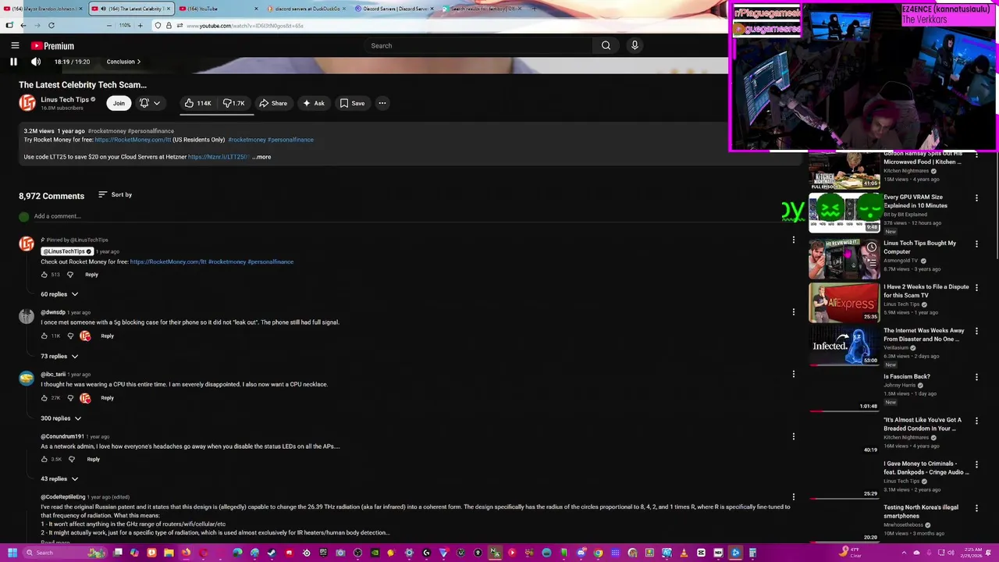Dislike the @dwnsdp comment
Image resolution: width=999 pixels, height=562 pixels.
coord(70,336)
